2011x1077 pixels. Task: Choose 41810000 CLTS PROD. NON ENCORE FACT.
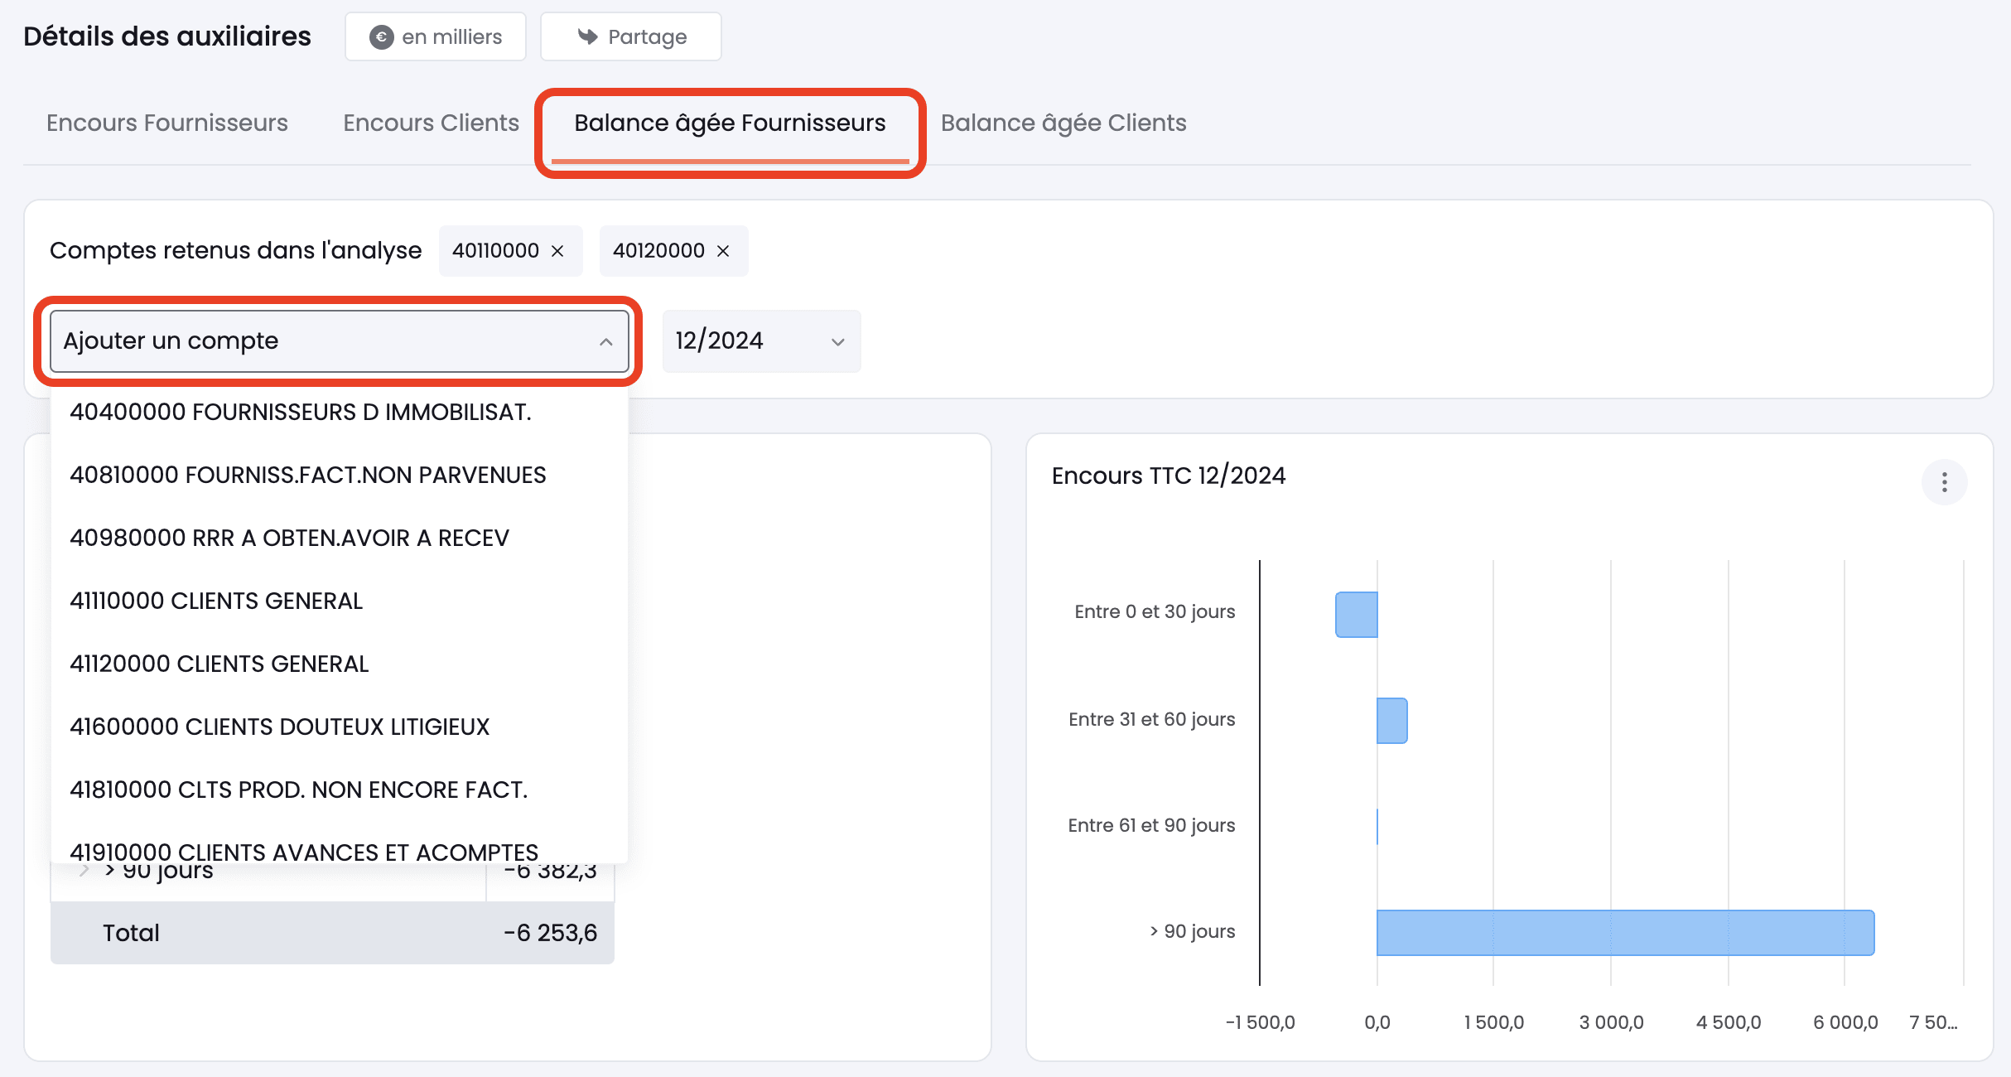[340, 790]
